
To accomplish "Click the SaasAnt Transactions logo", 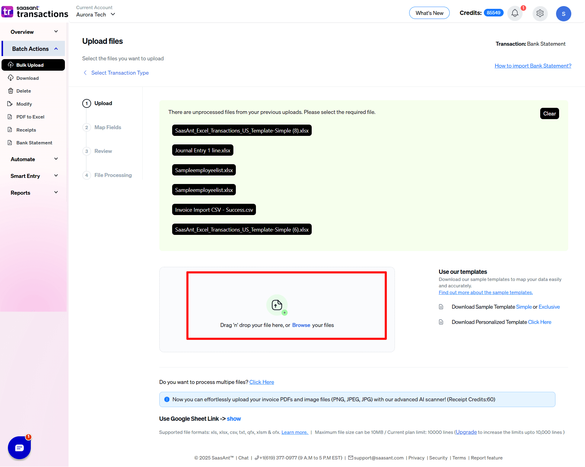I will click(35, 12).
